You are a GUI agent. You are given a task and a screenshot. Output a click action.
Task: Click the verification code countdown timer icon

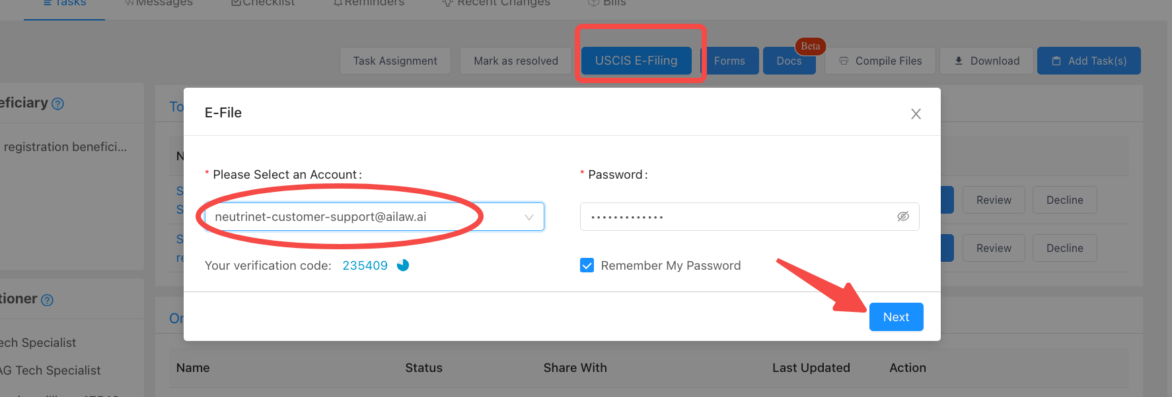pyautogui.click(x=403, y=265)
